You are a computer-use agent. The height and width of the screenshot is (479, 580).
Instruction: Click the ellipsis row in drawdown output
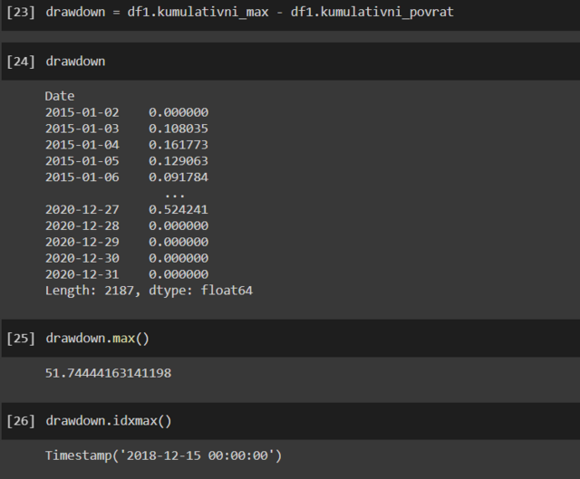tap(175, 196)
